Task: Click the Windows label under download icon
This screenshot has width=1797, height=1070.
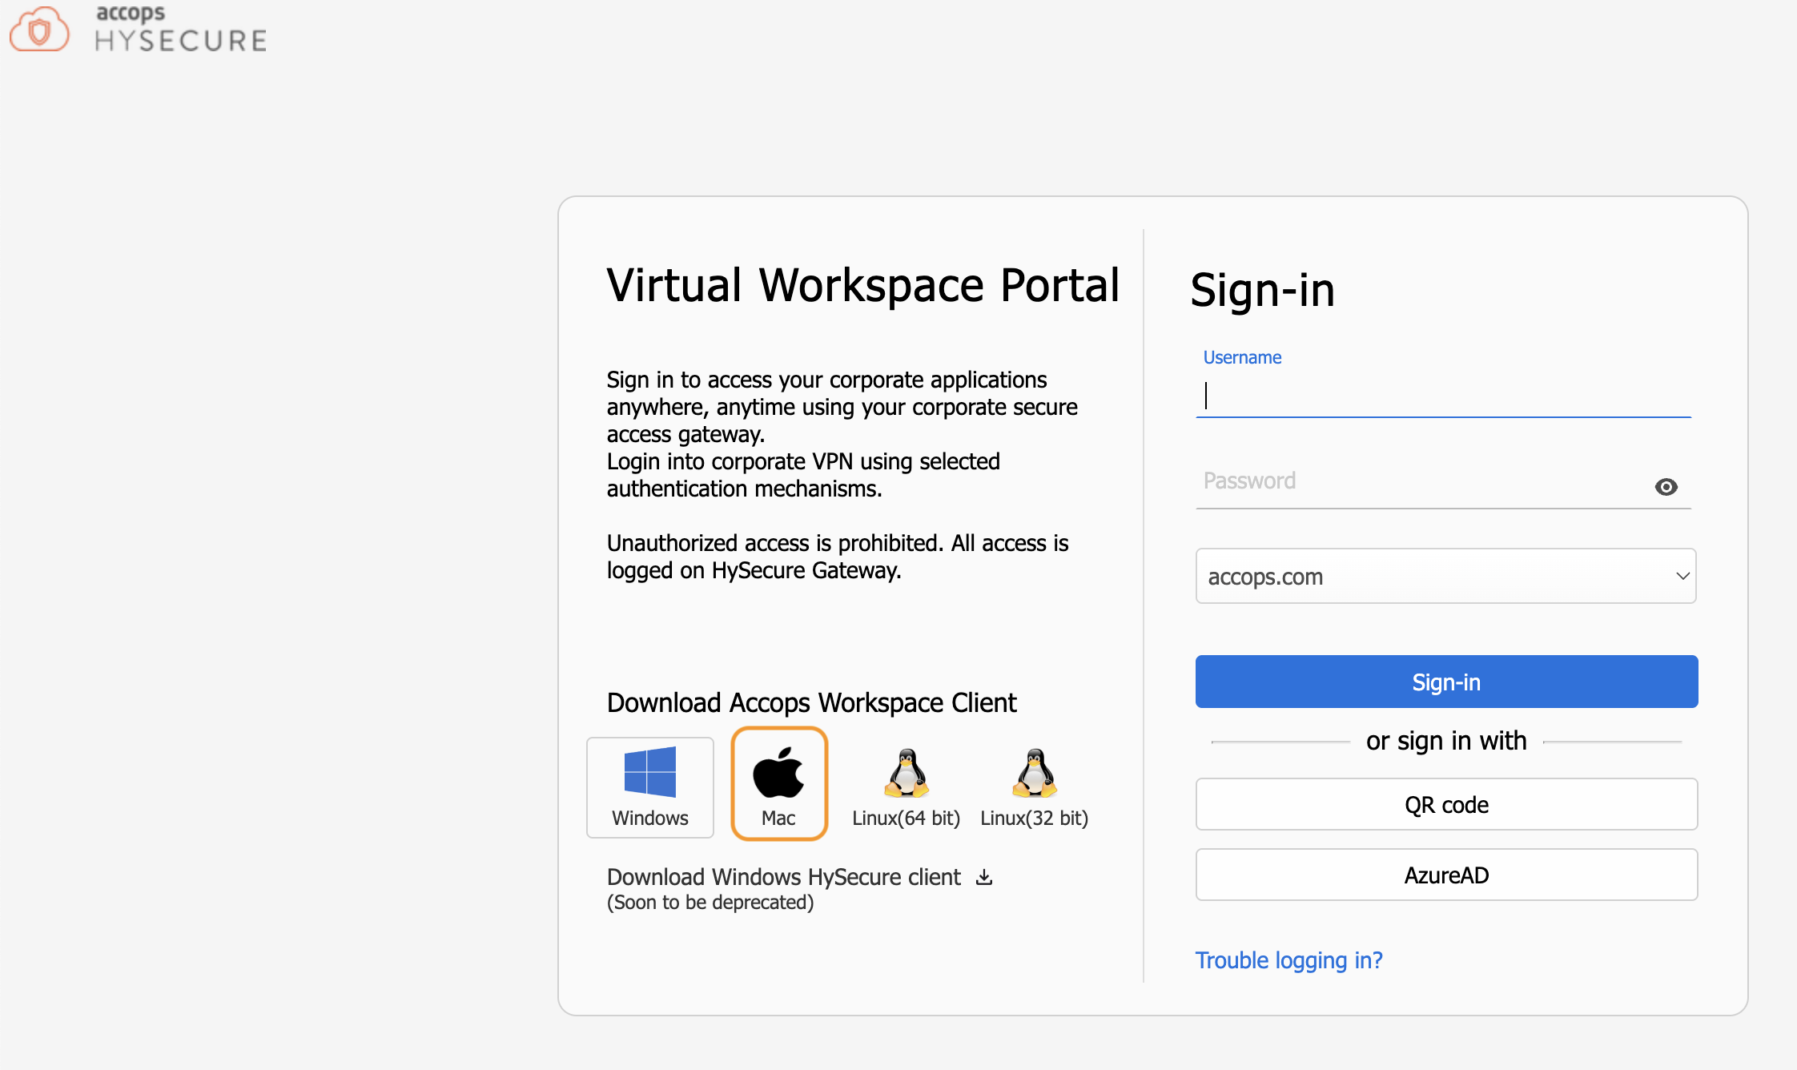Action: (649, 818)
